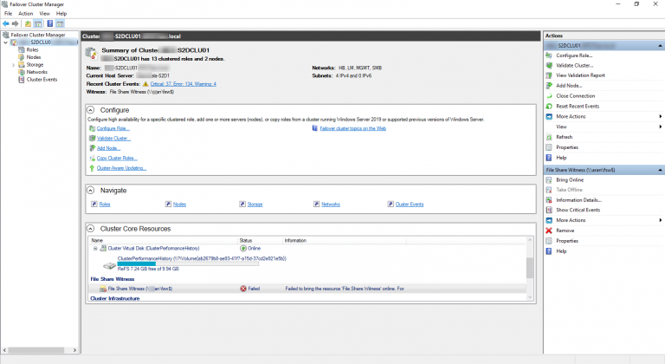
Task: Click the Configure Role link in Configure
Action: click(113, 128)
